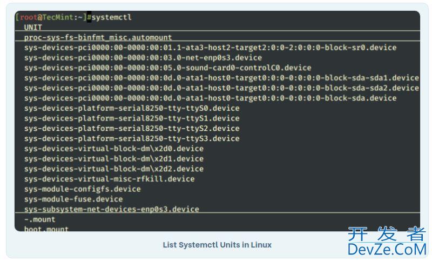This screenshot has height=261, width=432.
Task: Click the virtual-block-dm\x2d1.device row
Action: click(114, 159)
